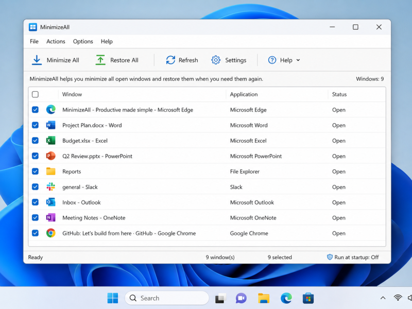Viewport: 412px width, 309px height.
Task: Click the Refresh circular arrows icon
Action: [170, 60]
